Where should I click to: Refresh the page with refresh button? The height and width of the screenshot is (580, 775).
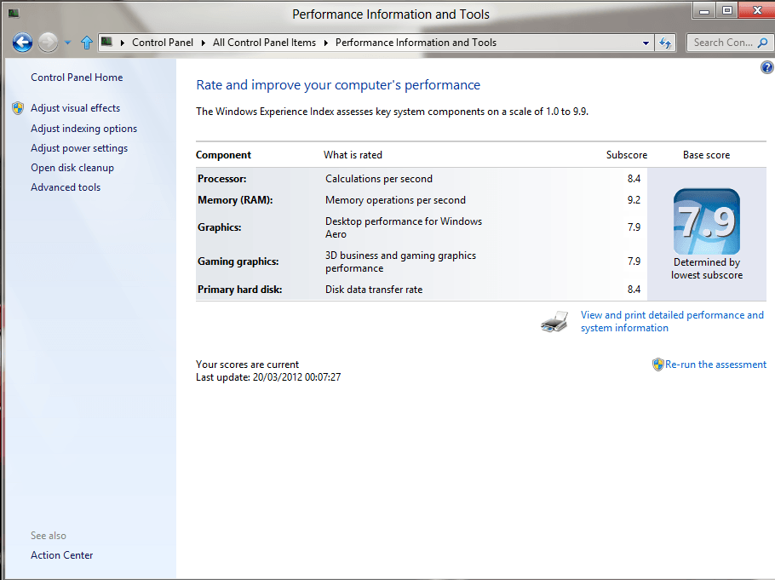[665, 43]
